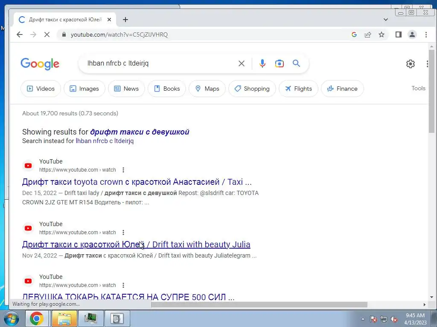Switch to Images results filter
This screenshot has height=327, width=437.
[84, 89]
